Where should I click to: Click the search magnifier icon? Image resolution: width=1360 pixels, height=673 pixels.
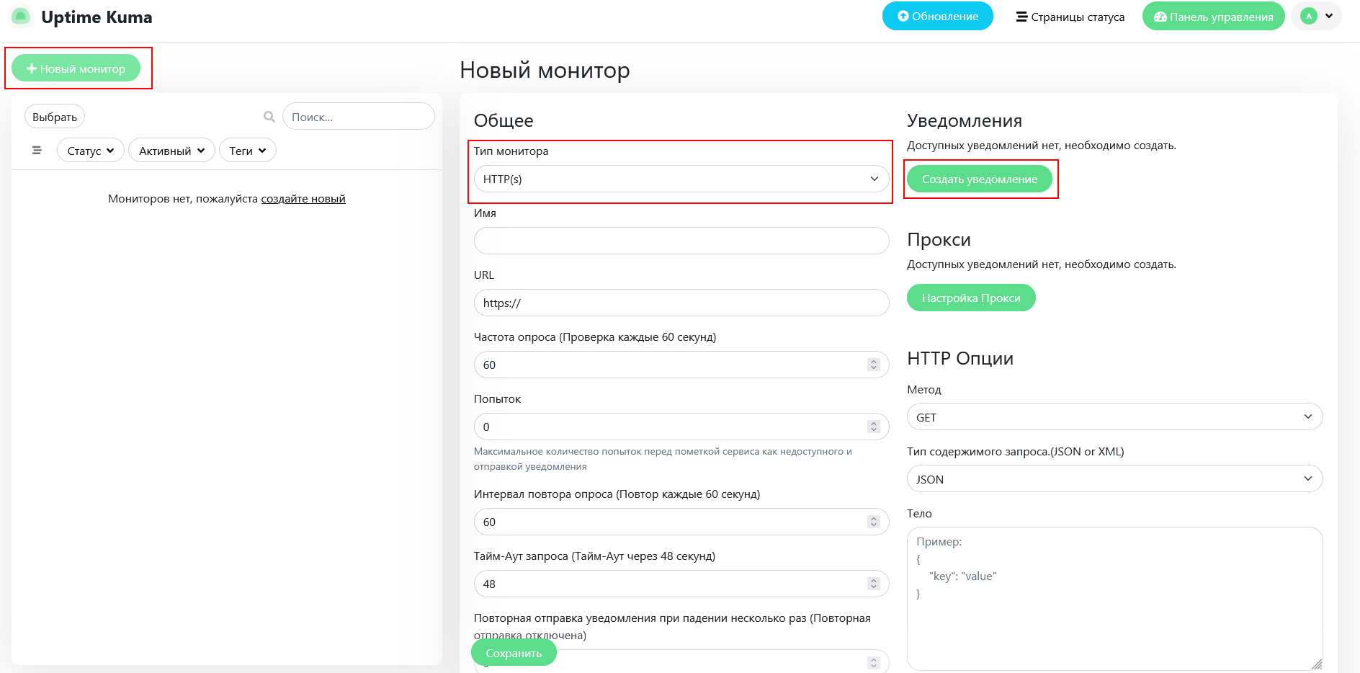269,117
